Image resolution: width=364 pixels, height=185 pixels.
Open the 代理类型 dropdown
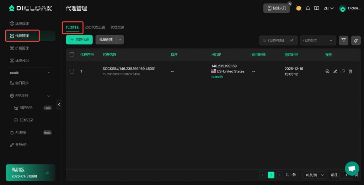tap(318, 40)
